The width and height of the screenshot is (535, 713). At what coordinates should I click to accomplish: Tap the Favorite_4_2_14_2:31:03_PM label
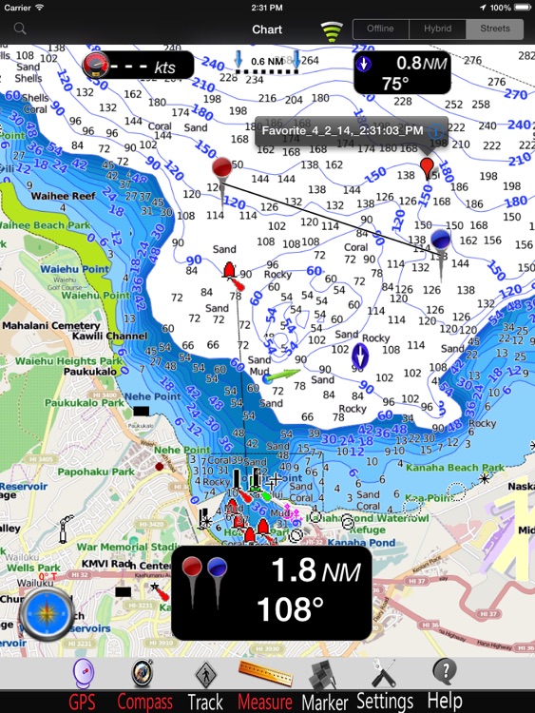[342, 131]
